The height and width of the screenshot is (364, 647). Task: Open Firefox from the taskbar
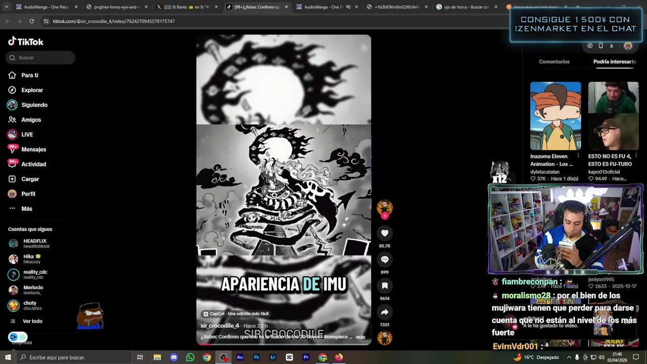click(339, 357)
